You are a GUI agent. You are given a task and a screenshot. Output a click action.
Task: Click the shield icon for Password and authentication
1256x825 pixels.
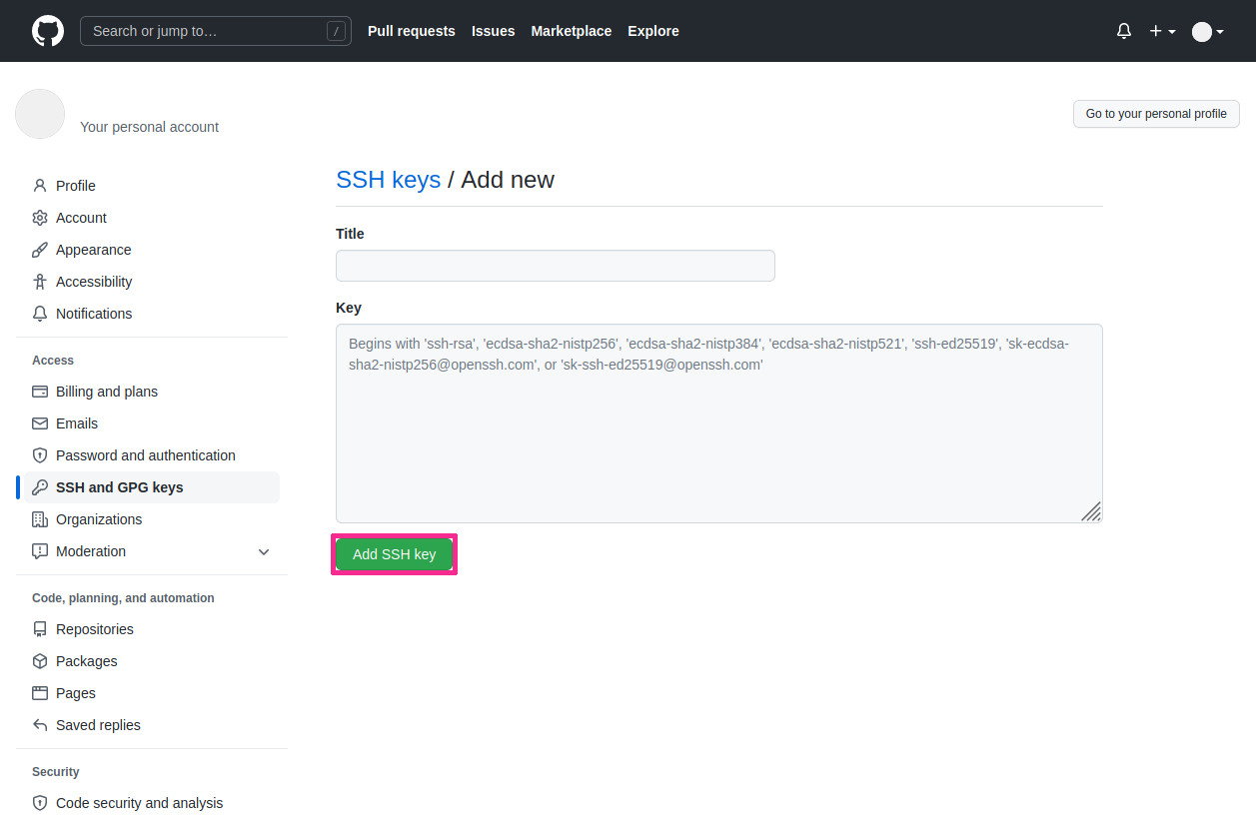(40, 455)
